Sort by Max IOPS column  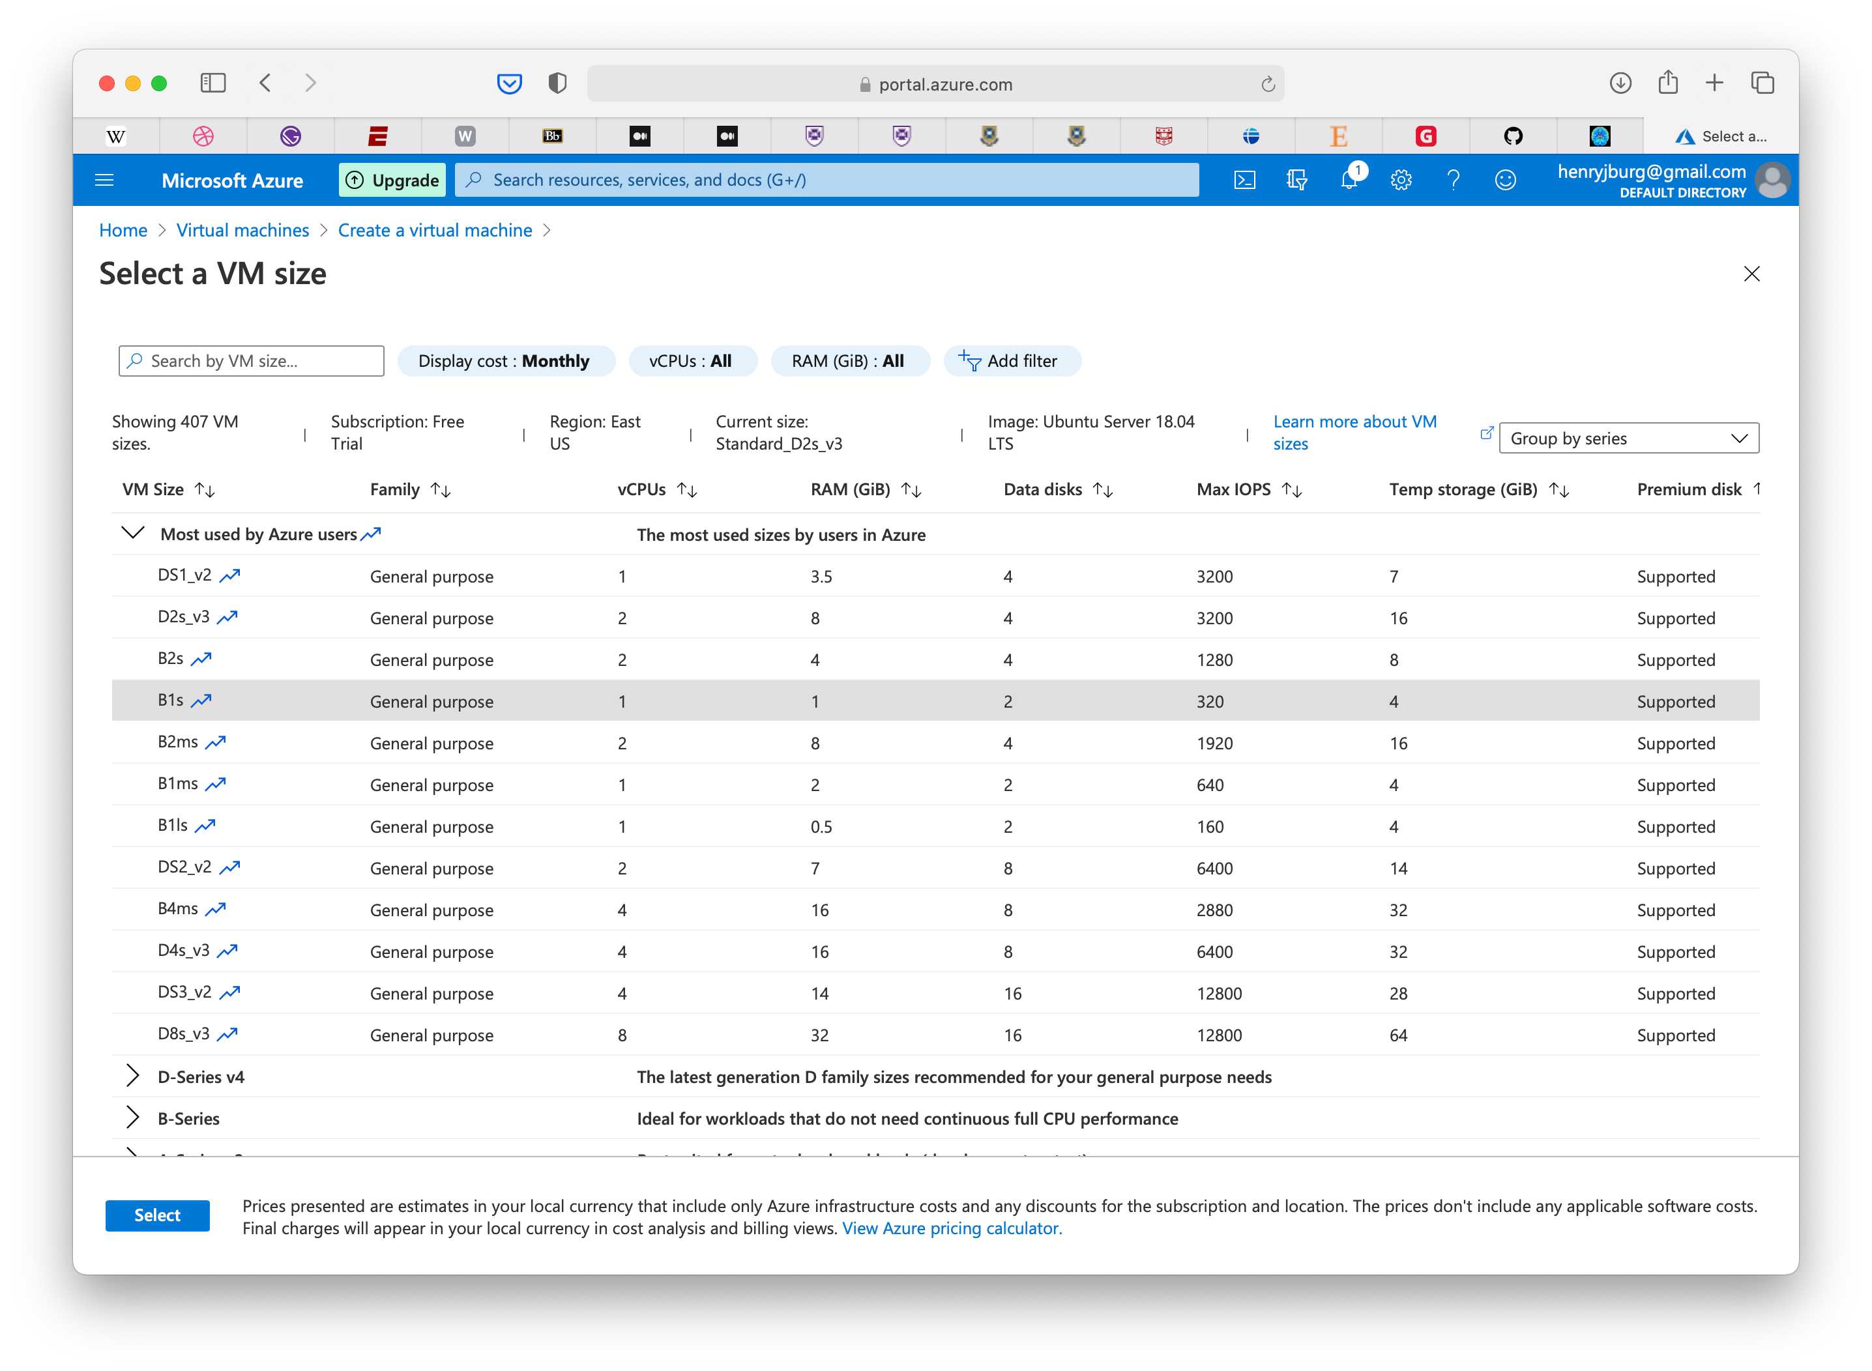pos(1291,491)
